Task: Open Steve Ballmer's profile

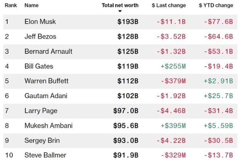Action: (45, 155)
